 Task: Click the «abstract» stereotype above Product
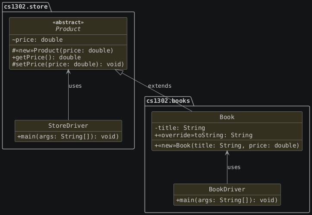[x=68, y=22]
